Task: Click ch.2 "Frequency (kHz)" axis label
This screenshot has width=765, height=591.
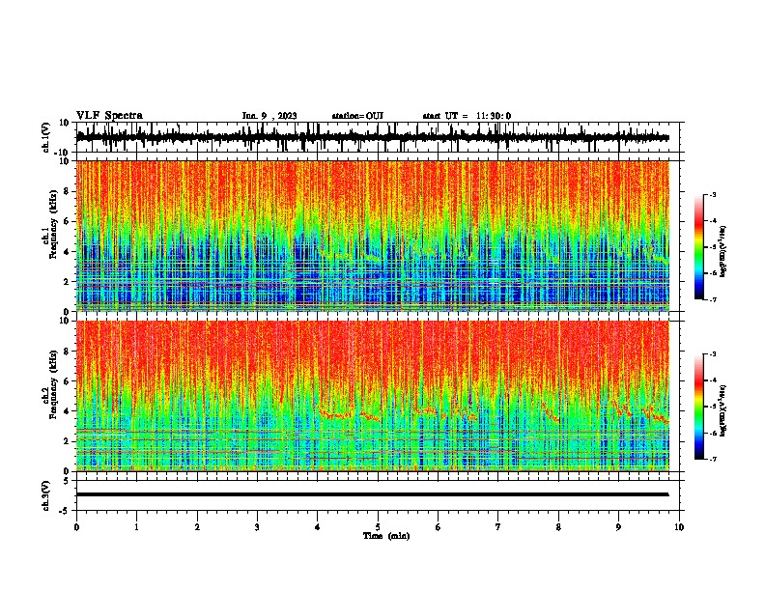Action: tap(54, 384)
